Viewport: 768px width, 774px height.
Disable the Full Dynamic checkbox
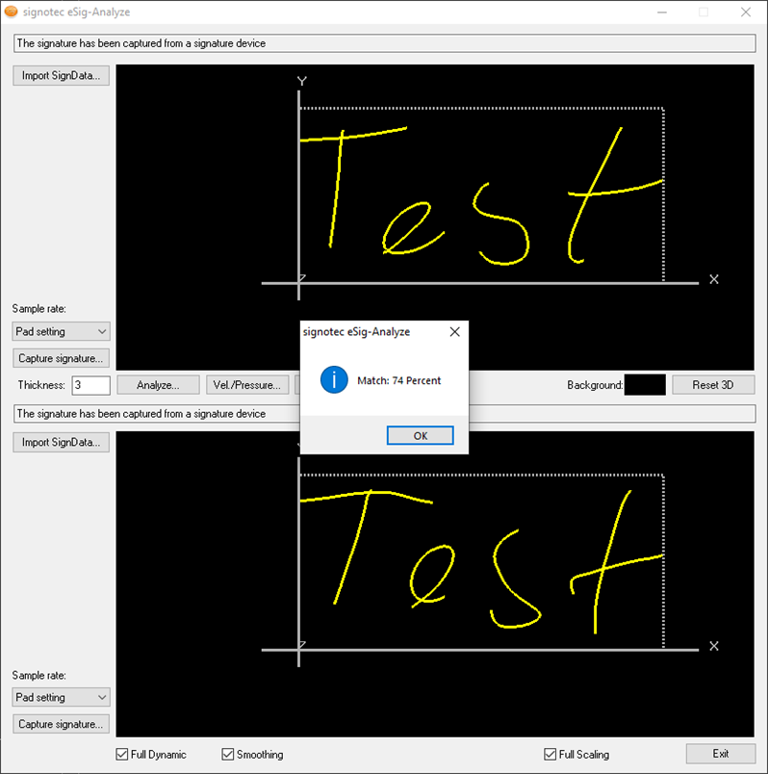coord(122,755)
